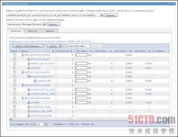Click the pla8199_AIX6.1_10Gb server icon
The width and height of the screenshot is (178, 137).
coord(29,94)
